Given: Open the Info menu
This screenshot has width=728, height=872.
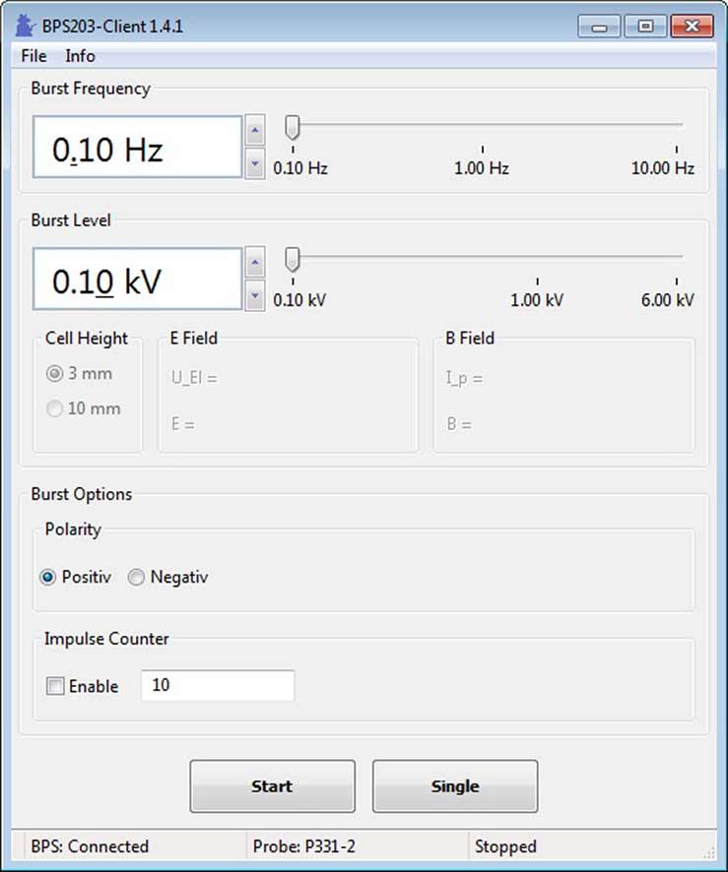Looking at the screenshot, I should (x=80, y=56).
